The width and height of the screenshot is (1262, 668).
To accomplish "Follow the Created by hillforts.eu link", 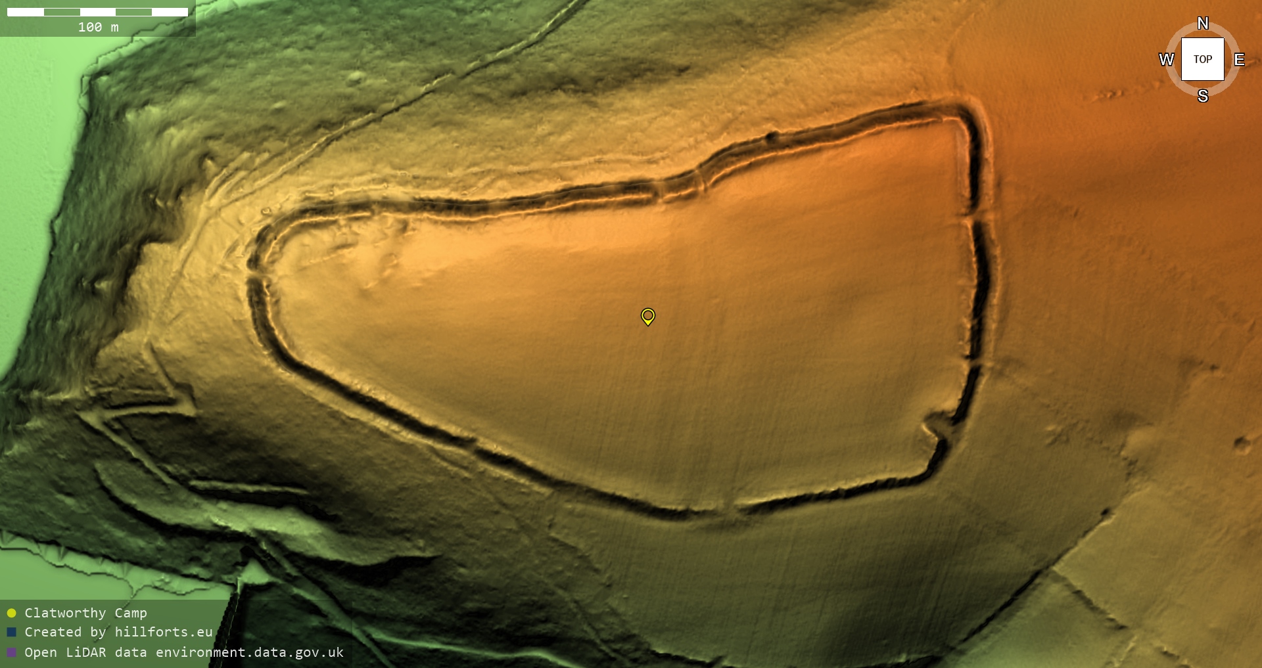I will [118, 632].
